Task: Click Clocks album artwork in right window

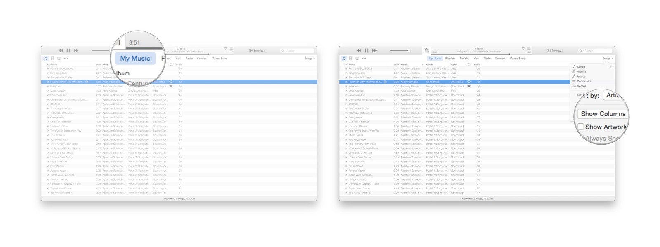Action: pyautogui.click(x=427, y=50)
